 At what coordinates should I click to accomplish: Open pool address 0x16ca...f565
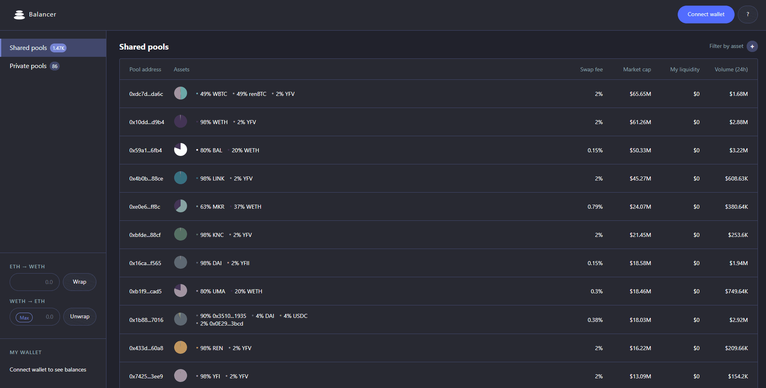coord(145,263)
